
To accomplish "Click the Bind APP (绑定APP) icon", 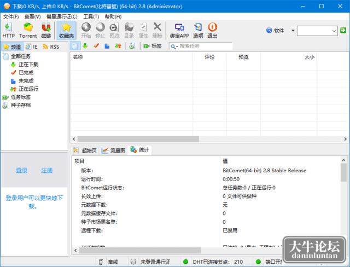I will (x=179, y=30).
